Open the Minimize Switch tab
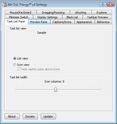117x124 pixels. [x=19, y=17]
